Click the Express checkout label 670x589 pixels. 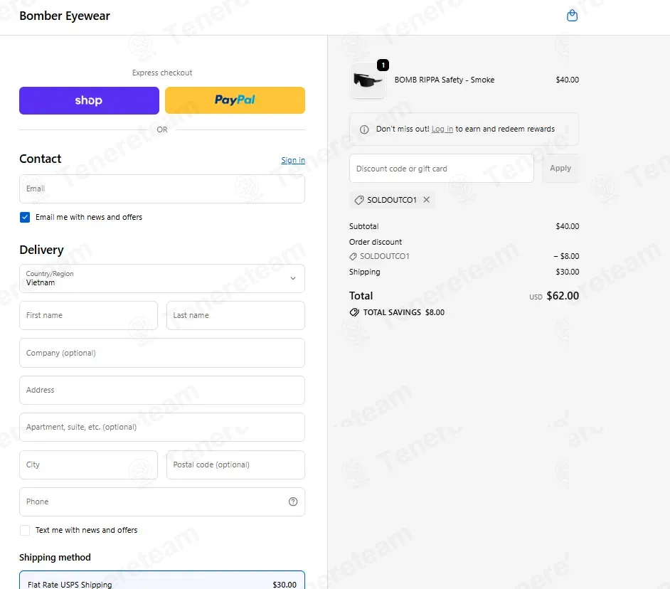pyautogui.click(x=162, y=73)
